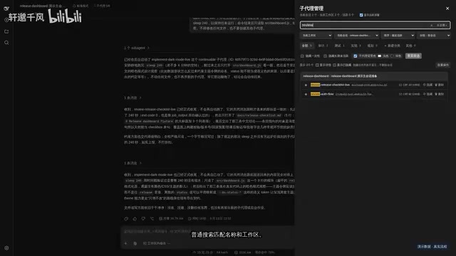The width and height of the screenshot is (456, 256).
Task: Toggle the checkbox beside the panel subtitle
Action: coord(361,15)
